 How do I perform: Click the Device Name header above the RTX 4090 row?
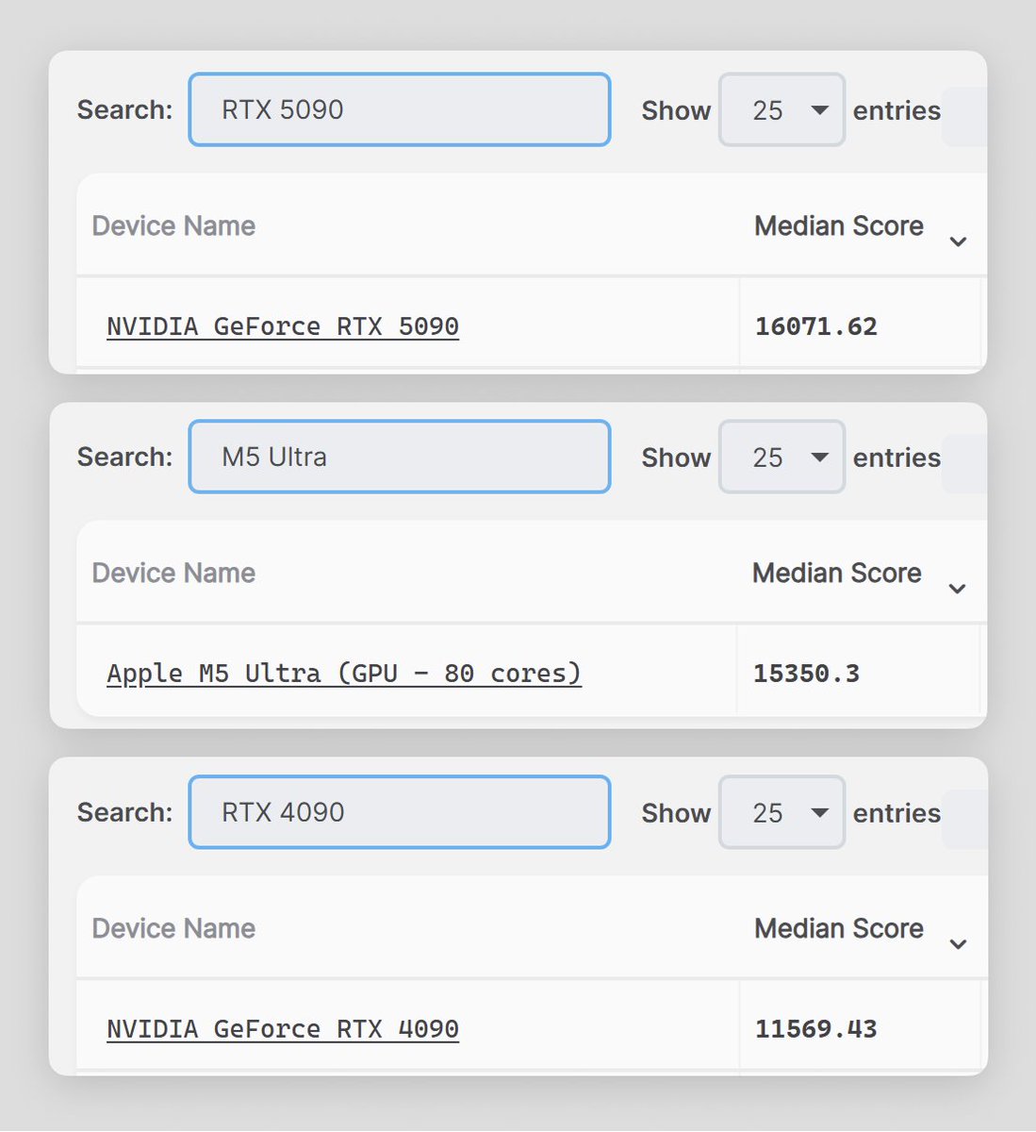coord(173,929)
